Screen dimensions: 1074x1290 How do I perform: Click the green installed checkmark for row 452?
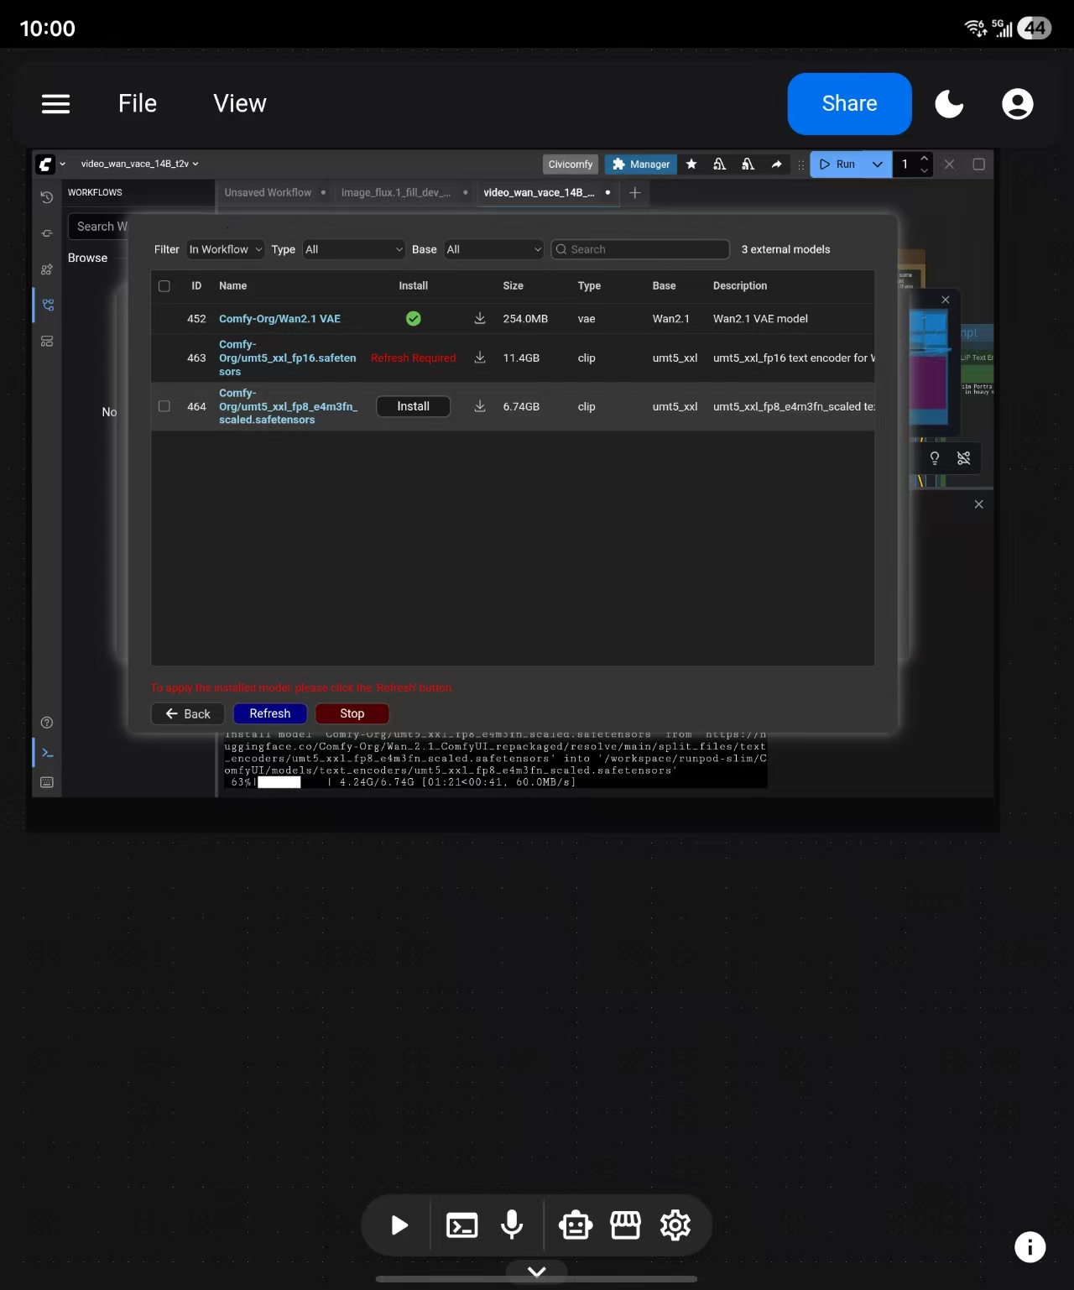point(414,319)
